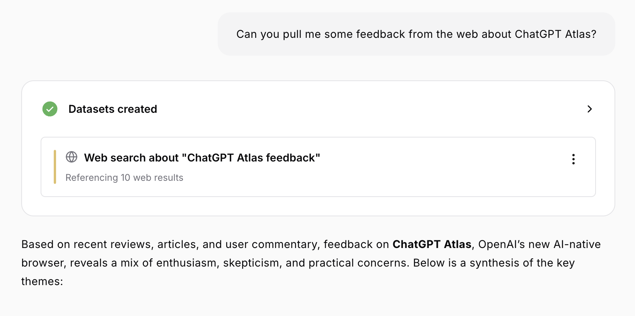Viewport: 635px width, 316px height.
Task: Click the green checkmark status icon
Action: [50, 109]
